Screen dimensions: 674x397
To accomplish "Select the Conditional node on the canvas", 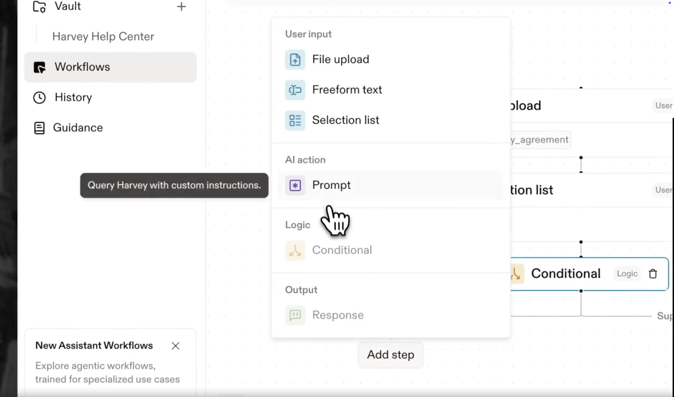I will coord(565,274).
